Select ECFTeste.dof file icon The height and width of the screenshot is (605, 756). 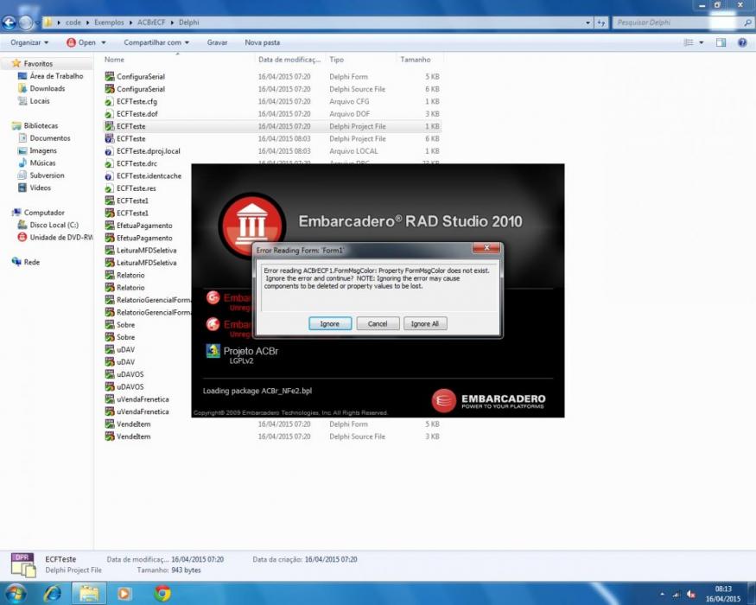[x=110, y=114]
